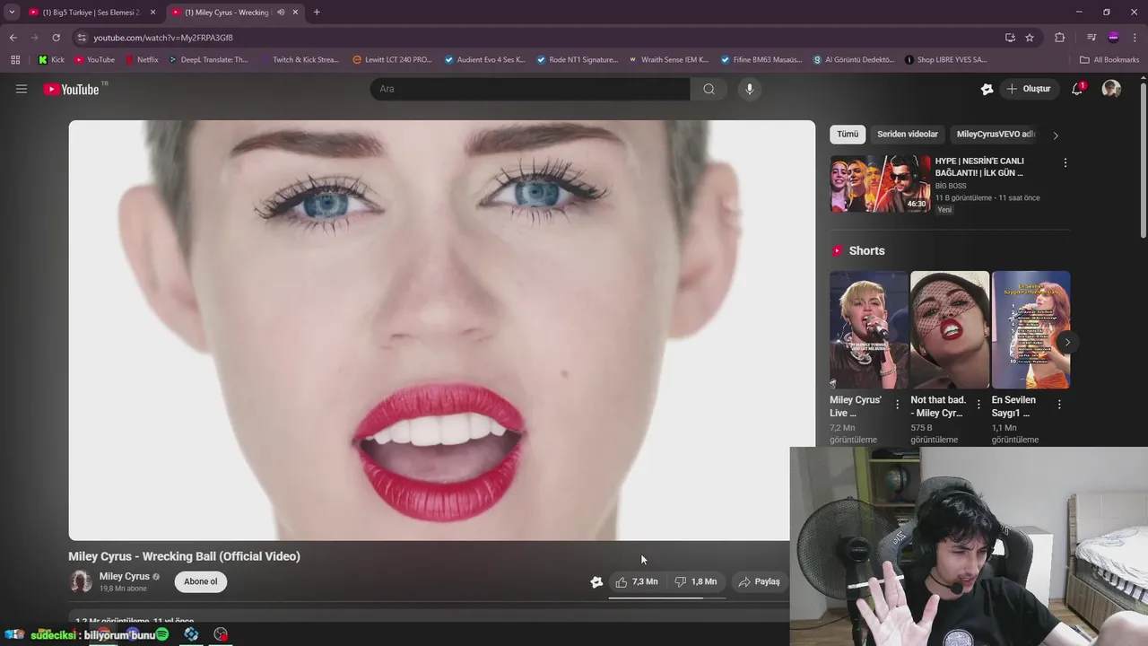Select the MileyCyrusVEVO chip
This screenshot has height=646, width=1148.
click(x=996, y=135)
